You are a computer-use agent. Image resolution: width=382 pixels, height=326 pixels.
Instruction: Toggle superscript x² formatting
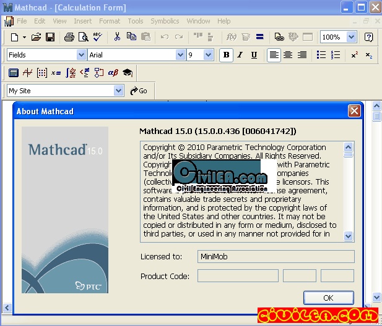tap(355, 55)
